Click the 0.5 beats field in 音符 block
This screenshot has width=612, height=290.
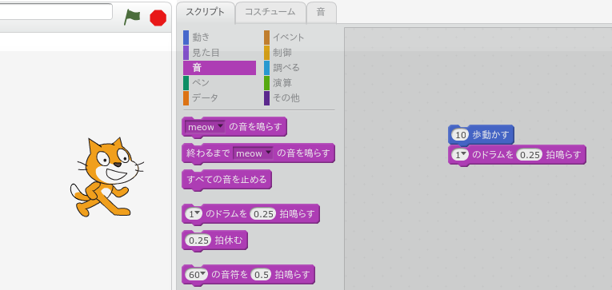(261, 275)
